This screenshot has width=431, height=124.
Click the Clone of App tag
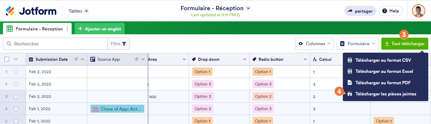tap(117, 109)
